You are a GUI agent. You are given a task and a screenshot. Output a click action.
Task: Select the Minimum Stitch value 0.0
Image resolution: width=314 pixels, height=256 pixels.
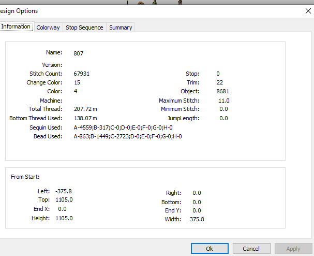223,109
